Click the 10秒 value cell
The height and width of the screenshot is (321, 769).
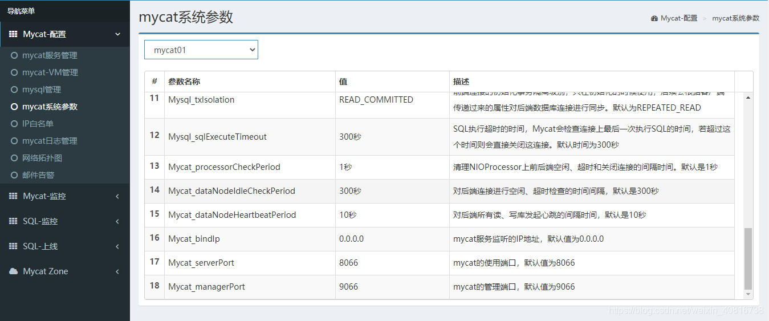(392, 215)
